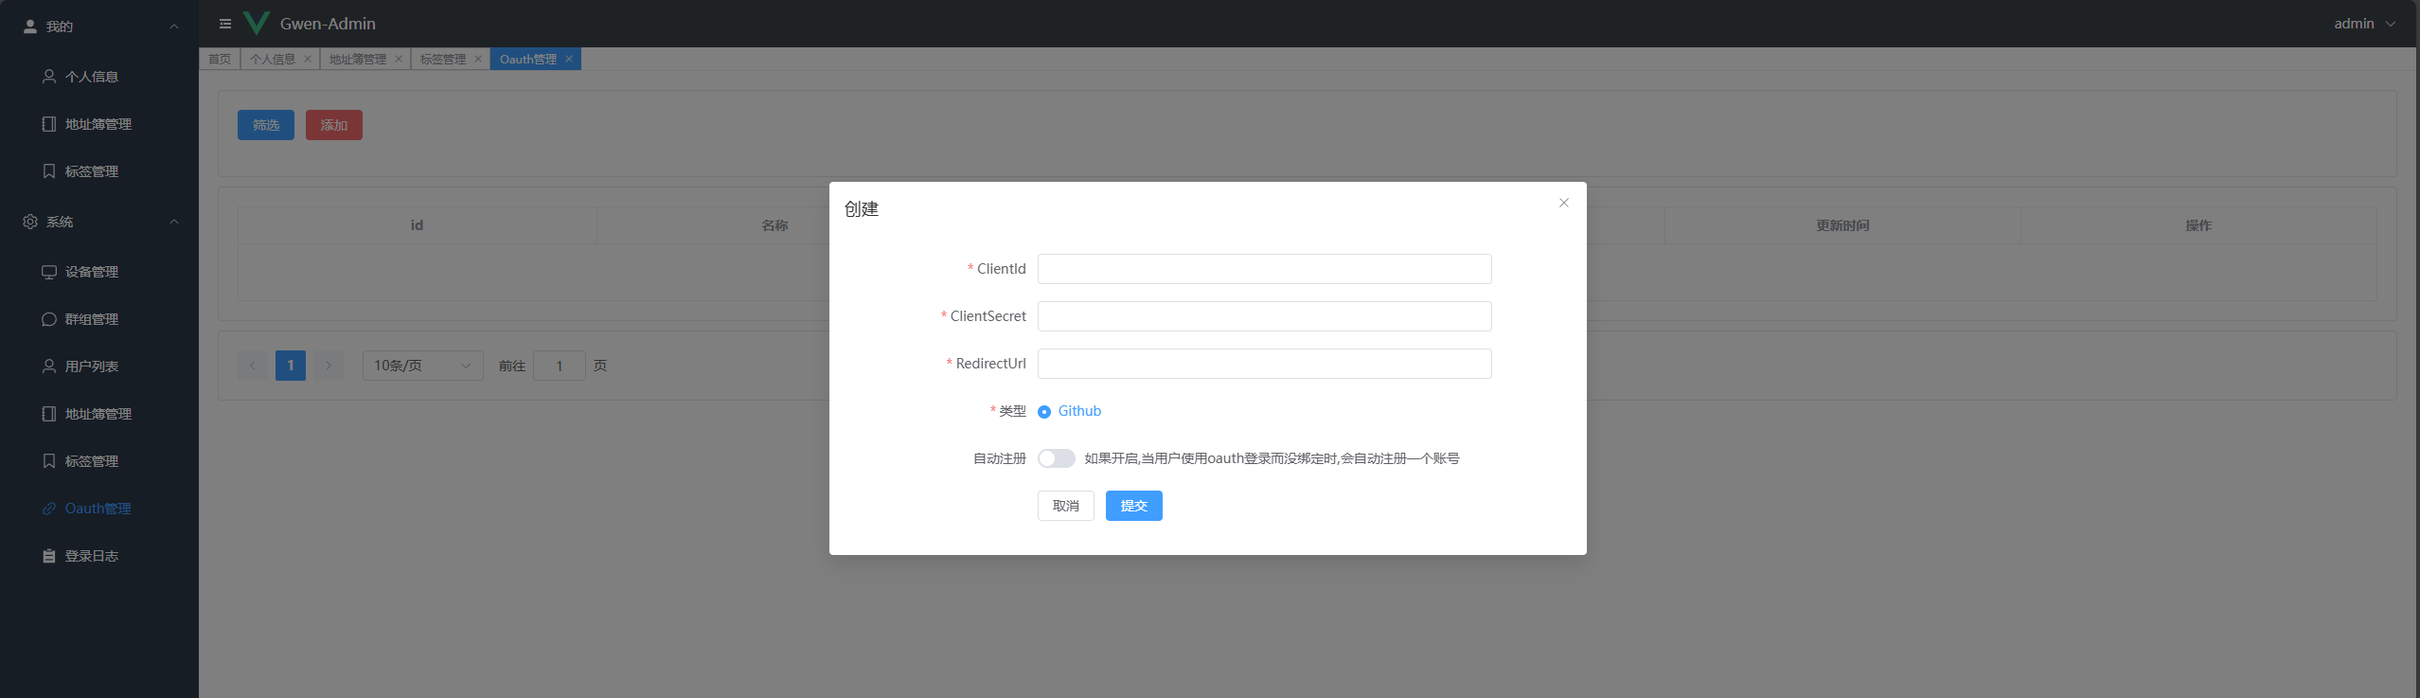
Task: Switch to the 地址簿管理 tab
Action: [357, 59]
